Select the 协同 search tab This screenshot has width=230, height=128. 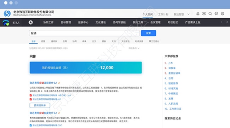coord(74,41)
